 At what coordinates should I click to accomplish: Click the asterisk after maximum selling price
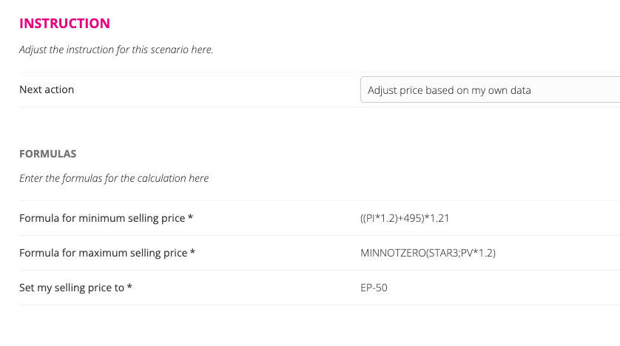[x=193, y=252]
